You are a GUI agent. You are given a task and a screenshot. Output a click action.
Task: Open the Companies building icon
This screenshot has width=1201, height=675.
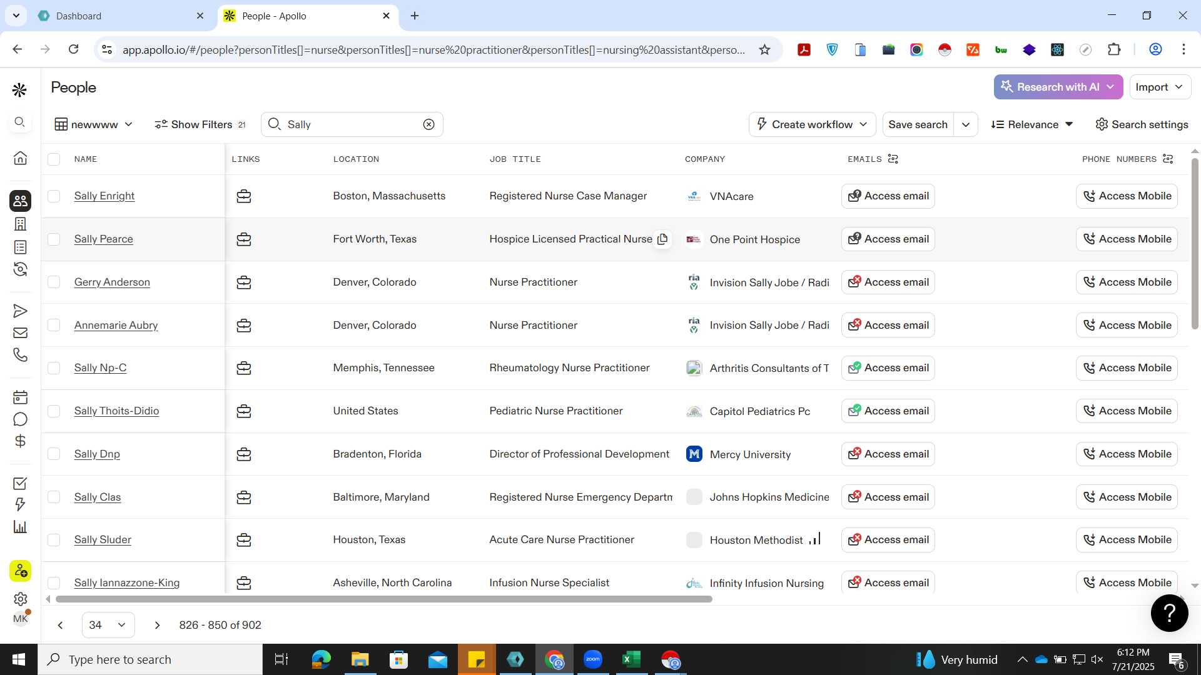point(20,224)
